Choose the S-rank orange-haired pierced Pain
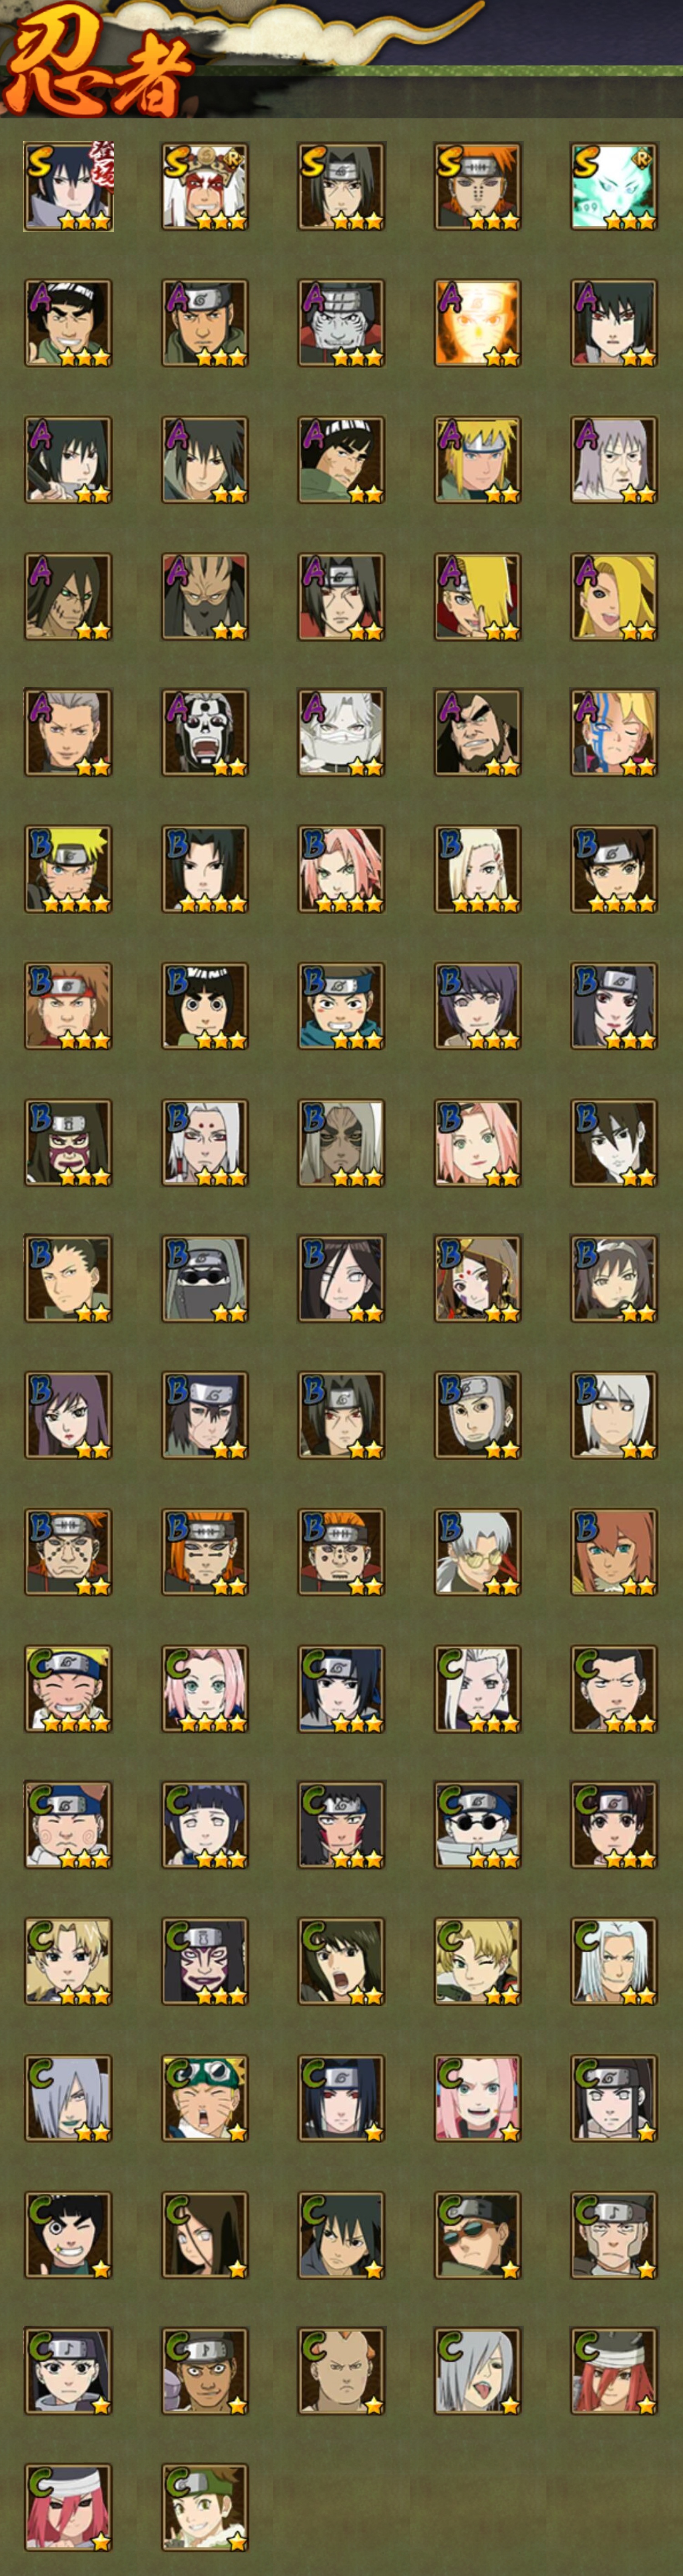Viewport: 683px width, 2576px height. tap(478, 186)
